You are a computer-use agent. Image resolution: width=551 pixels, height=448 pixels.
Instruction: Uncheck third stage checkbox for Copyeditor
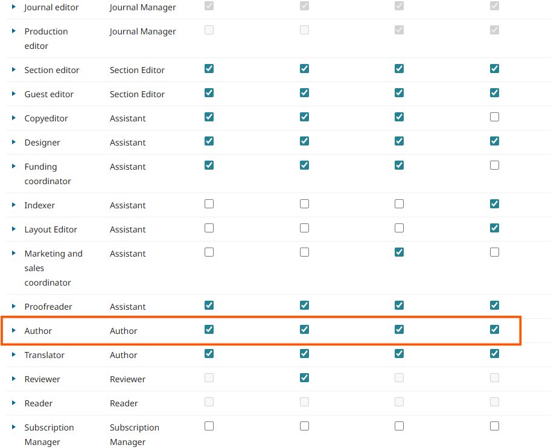coord(399,117)
